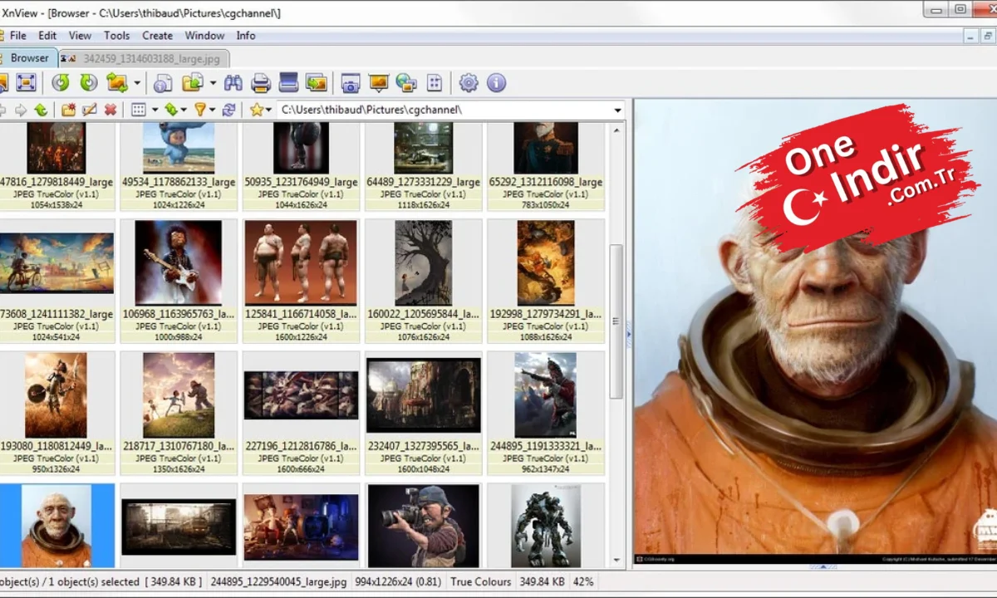997x598 pixels.
Task: Open options with the gear icon
Action: pos(469,82)
